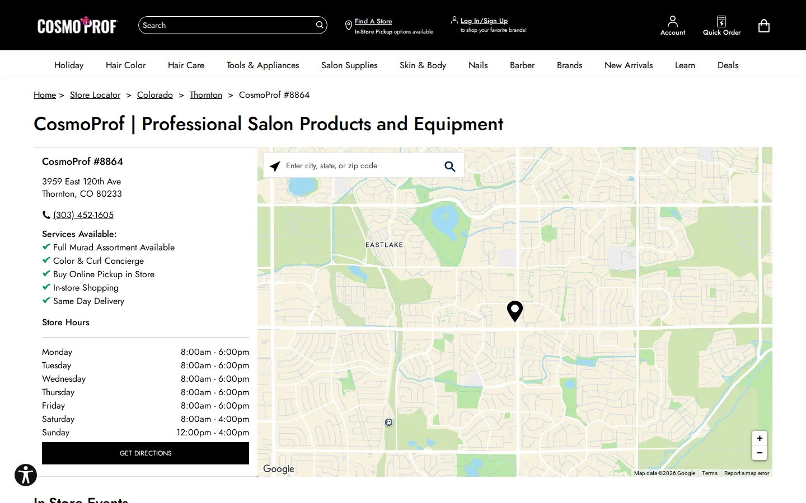Image resolution: width=806 pixels, height=503 pixels.
Task: Open the accessibility widget icon
Action: [26, 475]
